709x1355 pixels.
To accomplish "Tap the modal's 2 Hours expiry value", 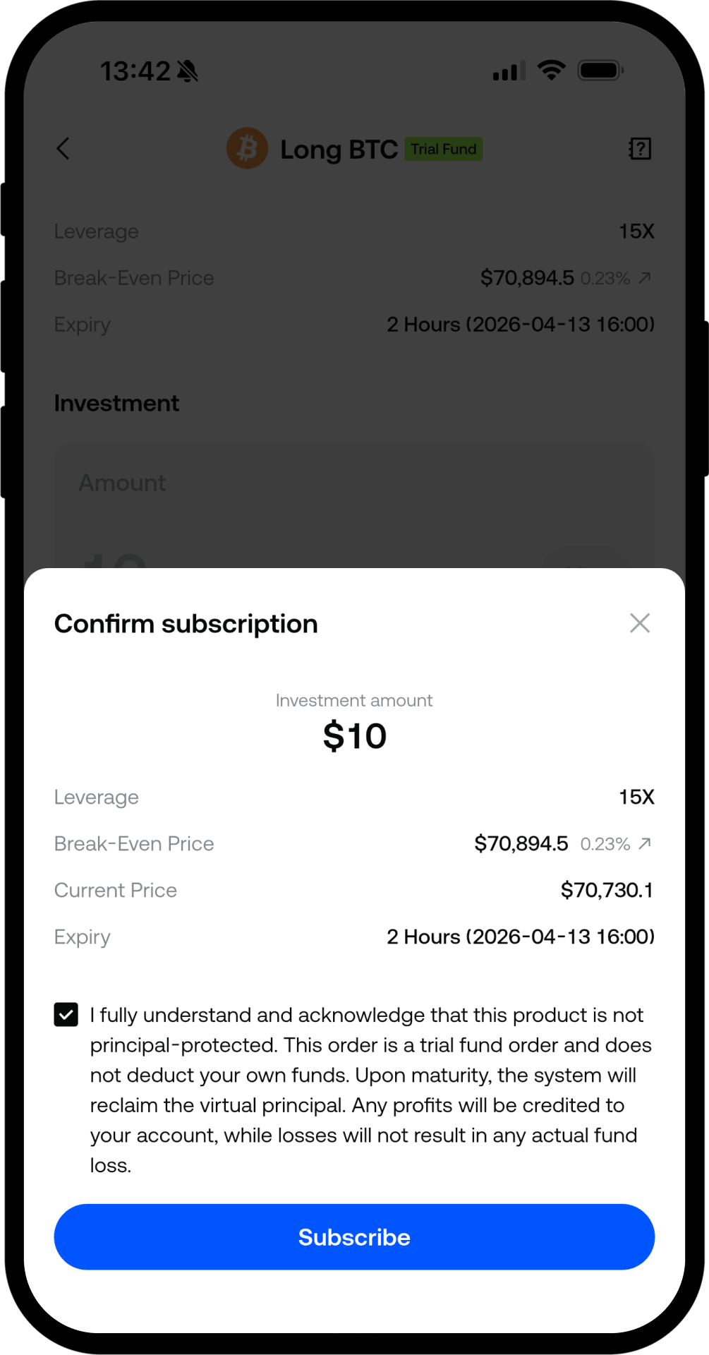I will click(520, 937).
